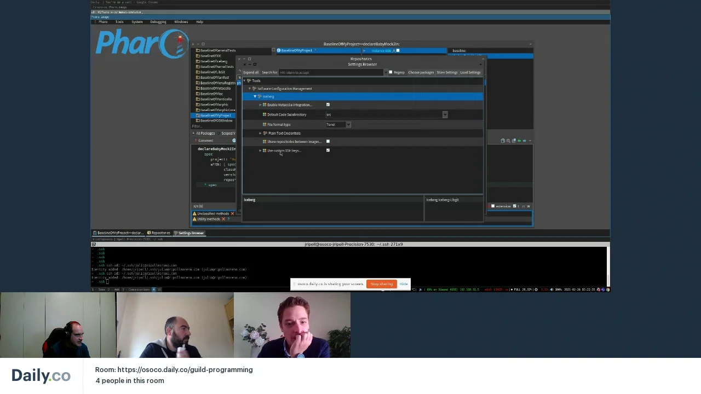
Task: Select BaselineOfMorphic package in browser
Action: click(214, 105)
